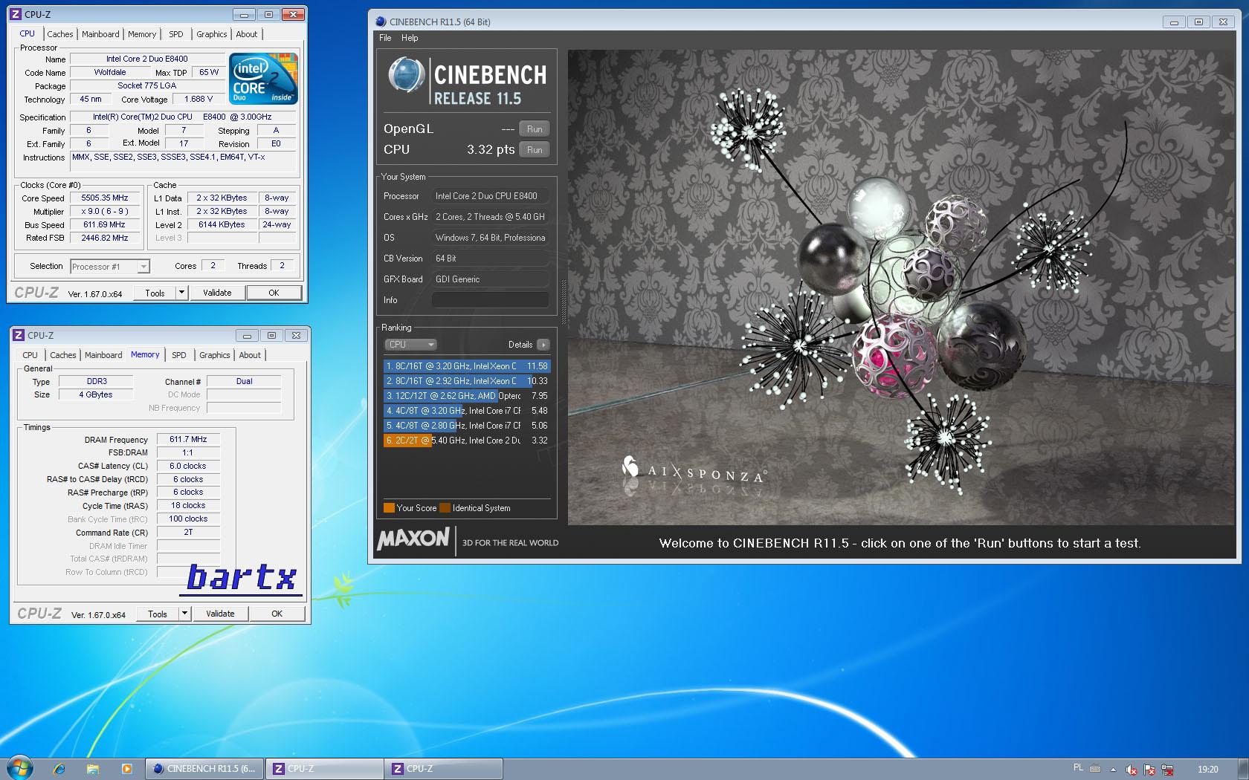Open Windows Explorer folder icon in taskbar
This screenshot has width=1249, height=780.
point(92,769)
